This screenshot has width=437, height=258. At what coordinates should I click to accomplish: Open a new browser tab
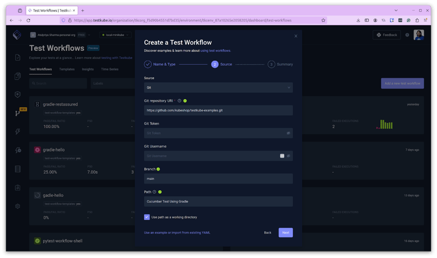tap(83, 10)
